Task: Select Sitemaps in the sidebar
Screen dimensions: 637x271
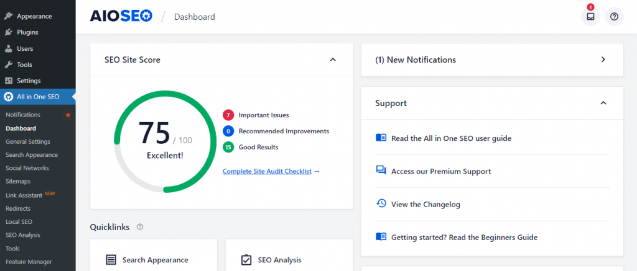Action: [18, 181]
